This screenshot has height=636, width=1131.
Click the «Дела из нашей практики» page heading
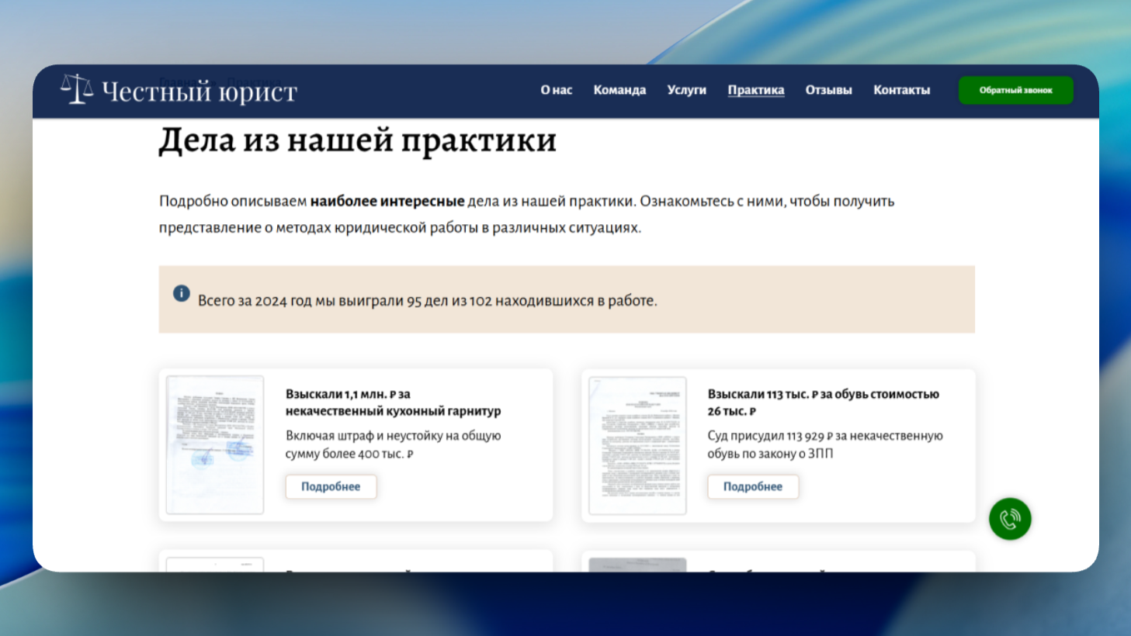tap(358, 140)
